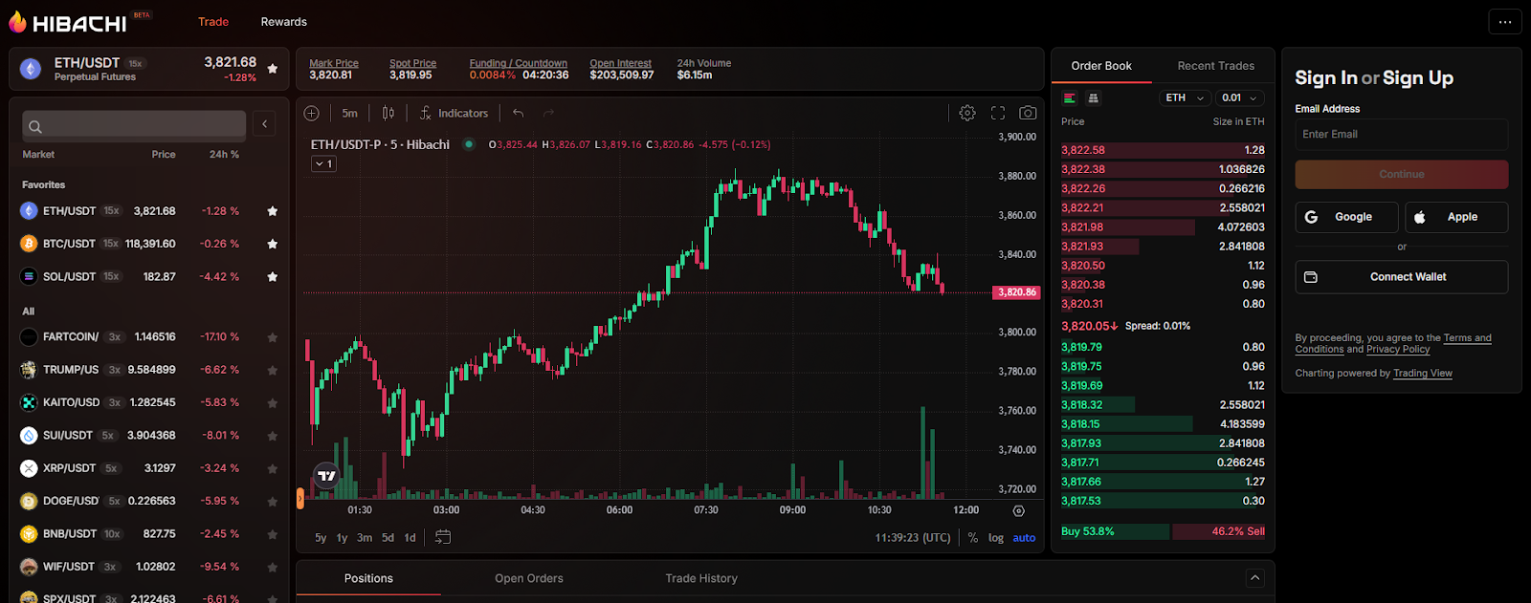
Task: Switch to Recent Trades tab
Action: [1215, 66]
